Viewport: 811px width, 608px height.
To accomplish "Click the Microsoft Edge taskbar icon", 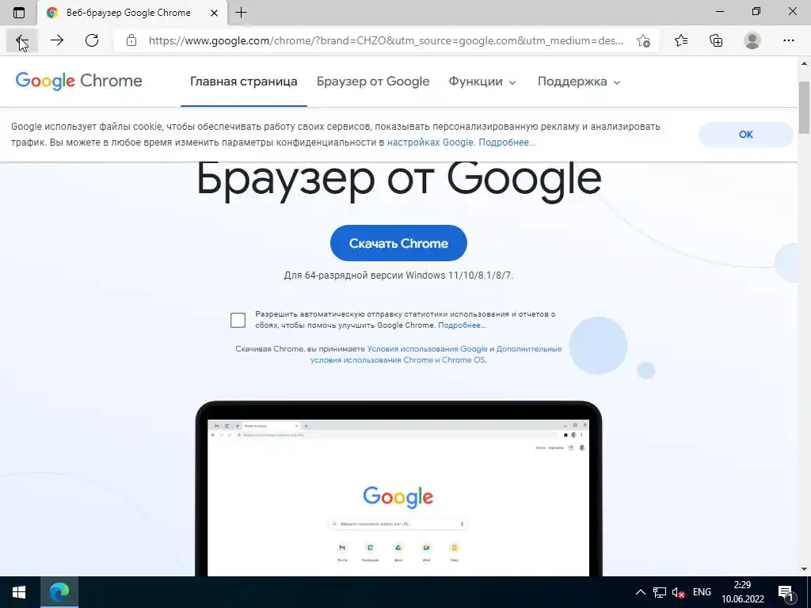I will [59, 592].
